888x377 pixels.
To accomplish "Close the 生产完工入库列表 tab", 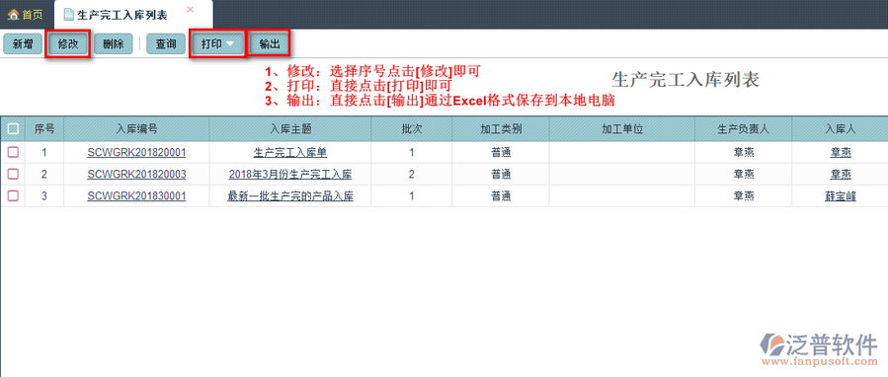I will [x=191, y=9].
